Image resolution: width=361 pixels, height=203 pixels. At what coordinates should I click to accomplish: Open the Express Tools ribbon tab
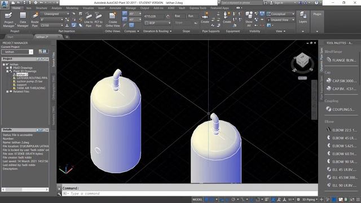[198, 8]
